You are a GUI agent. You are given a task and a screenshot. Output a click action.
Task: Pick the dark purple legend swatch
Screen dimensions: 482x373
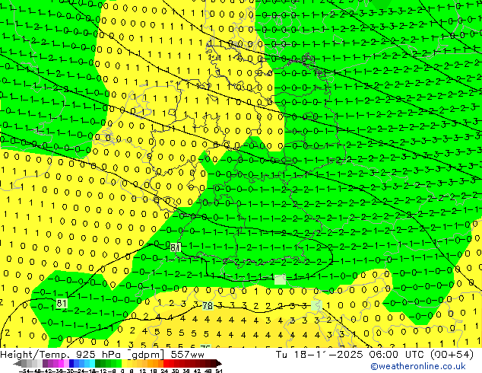tap(45, 363)
